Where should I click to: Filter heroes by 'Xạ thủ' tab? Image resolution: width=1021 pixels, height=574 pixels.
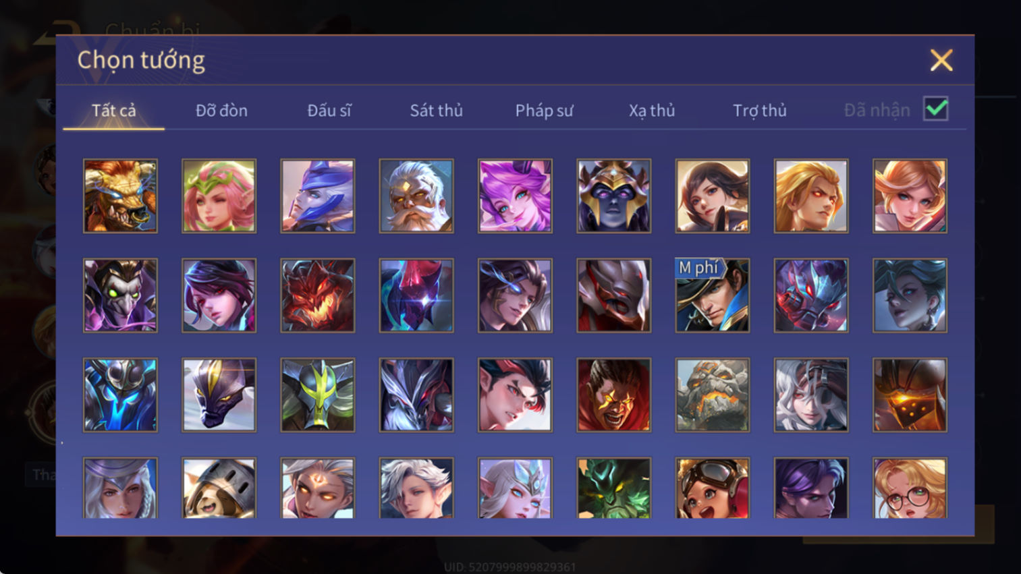652,111
